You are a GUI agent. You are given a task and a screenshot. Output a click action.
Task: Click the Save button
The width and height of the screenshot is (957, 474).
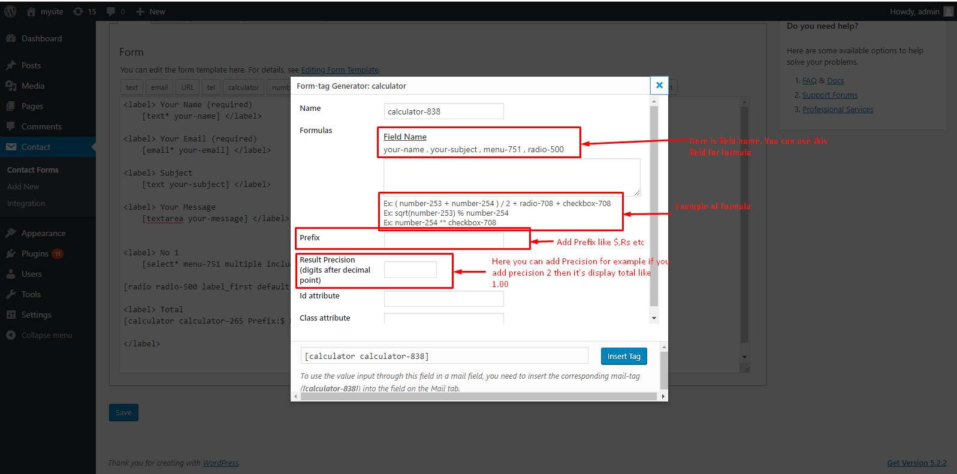pos(123,412)
